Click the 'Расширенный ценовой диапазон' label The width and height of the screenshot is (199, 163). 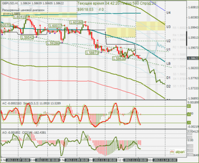pyautogui.click(x=23, y=10)
